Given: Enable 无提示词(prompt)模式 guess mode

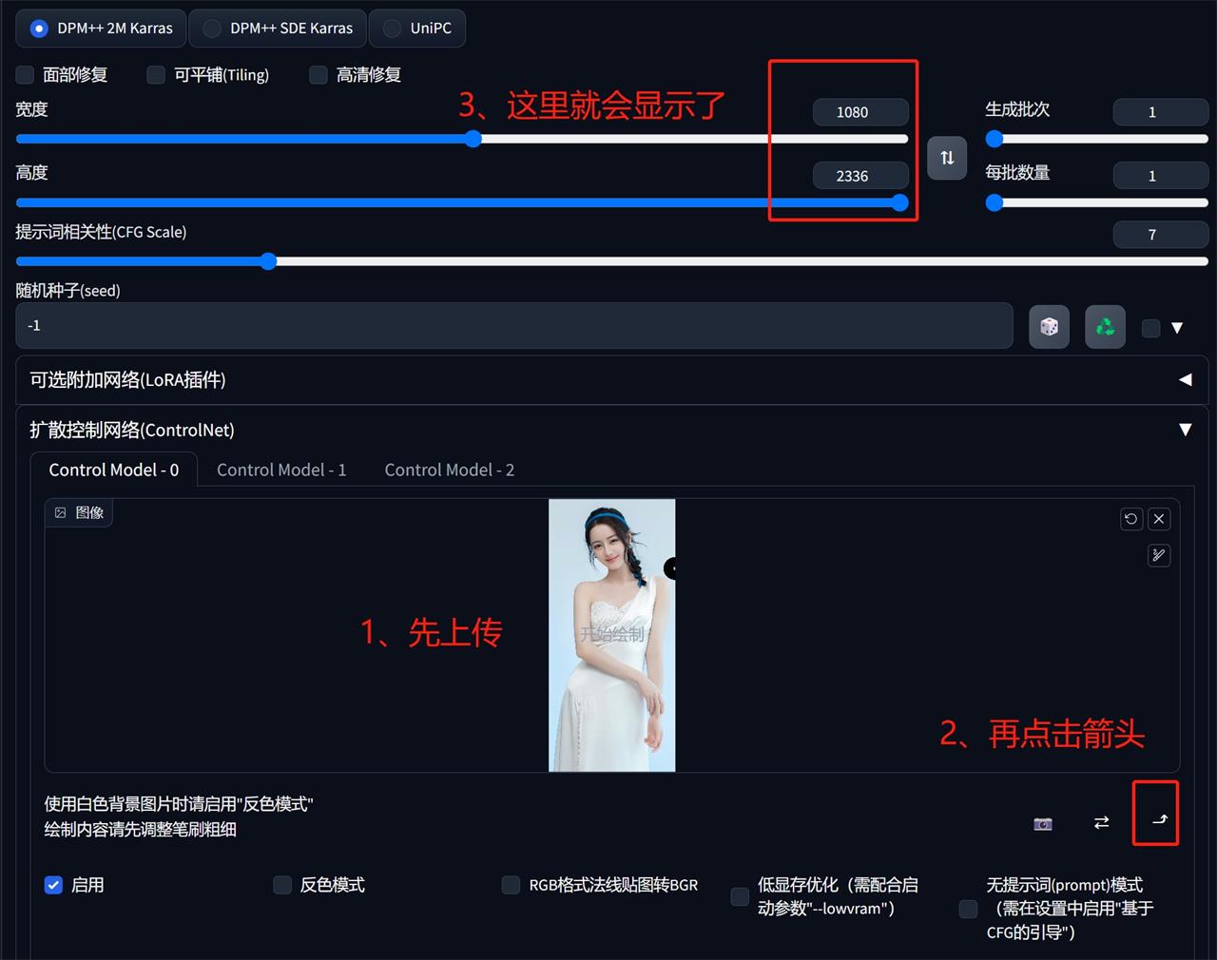Looking at the screenshot, I should [969, 909].
